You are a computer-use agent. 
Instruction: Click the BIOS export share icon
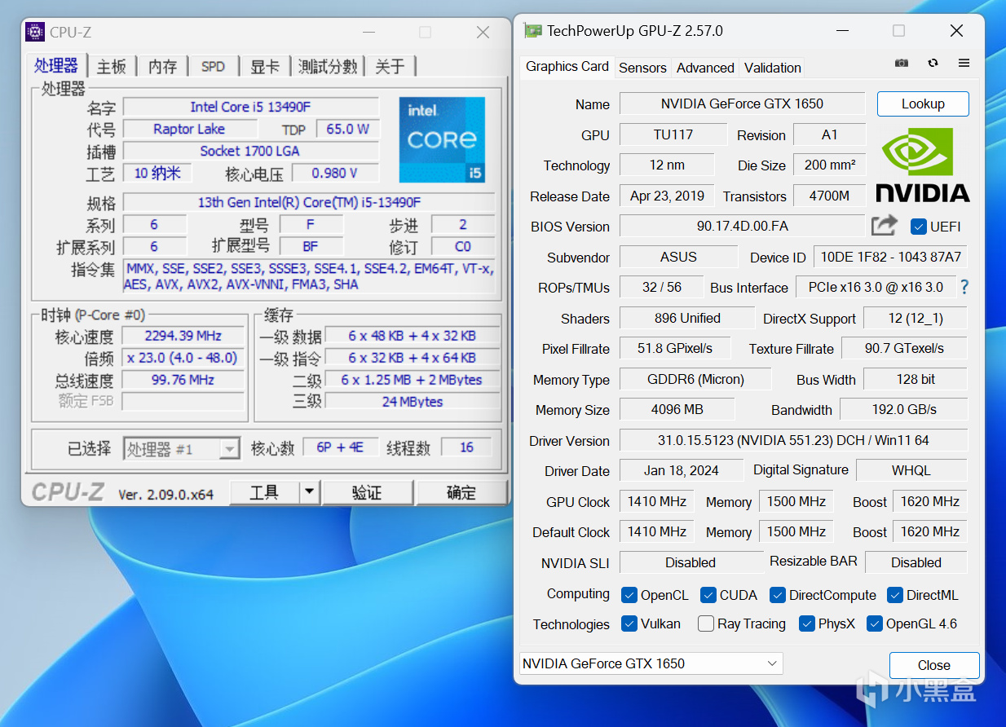click(885, 226)
